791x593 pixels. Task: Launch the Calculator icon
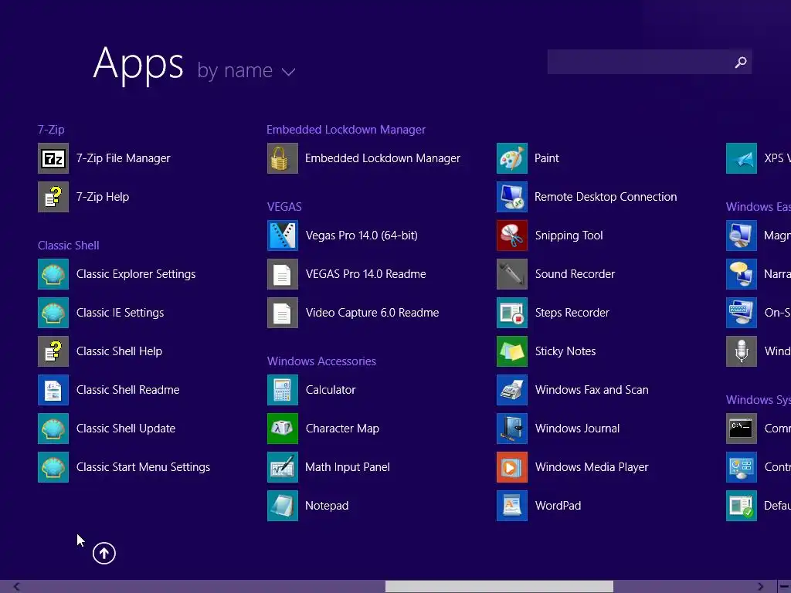283,390
